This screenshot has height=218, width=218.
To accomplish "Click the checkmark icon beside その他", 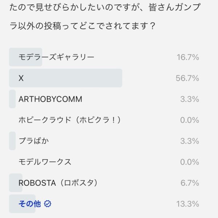I will [48, 204].
